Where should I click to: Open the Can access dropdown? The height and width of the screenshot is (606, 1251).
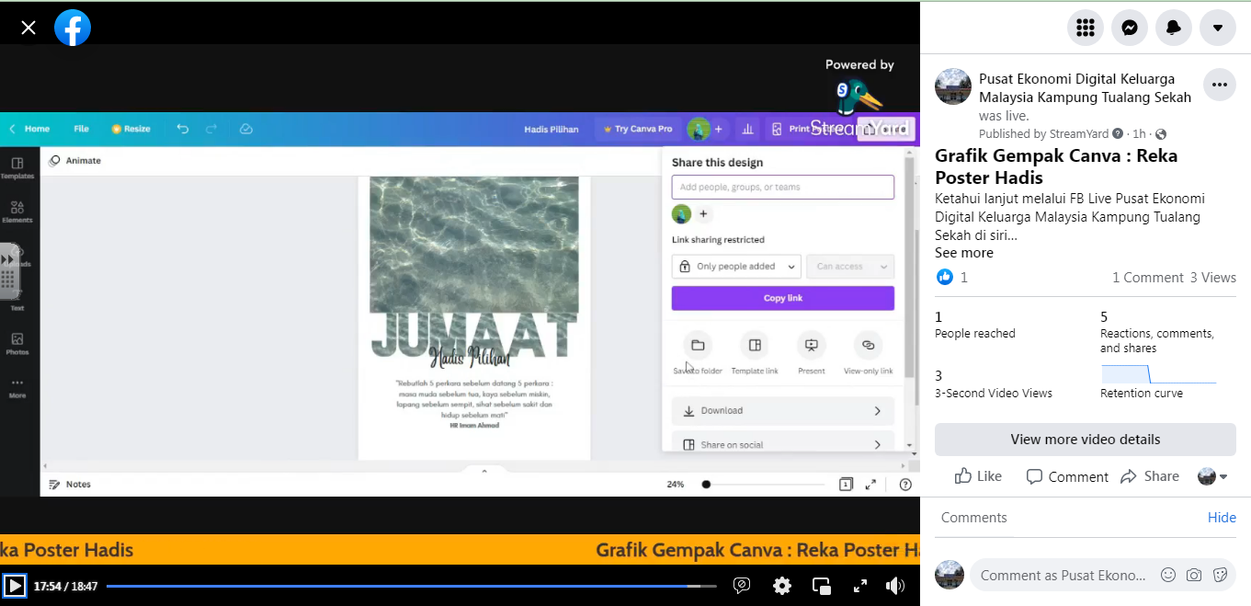click(x=850, y=267)
